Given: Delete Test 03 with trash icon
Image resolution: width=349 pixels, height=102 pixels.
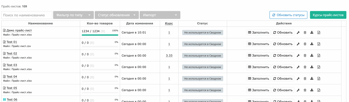Looking at the screenshot, I should (x=305, y=67).
